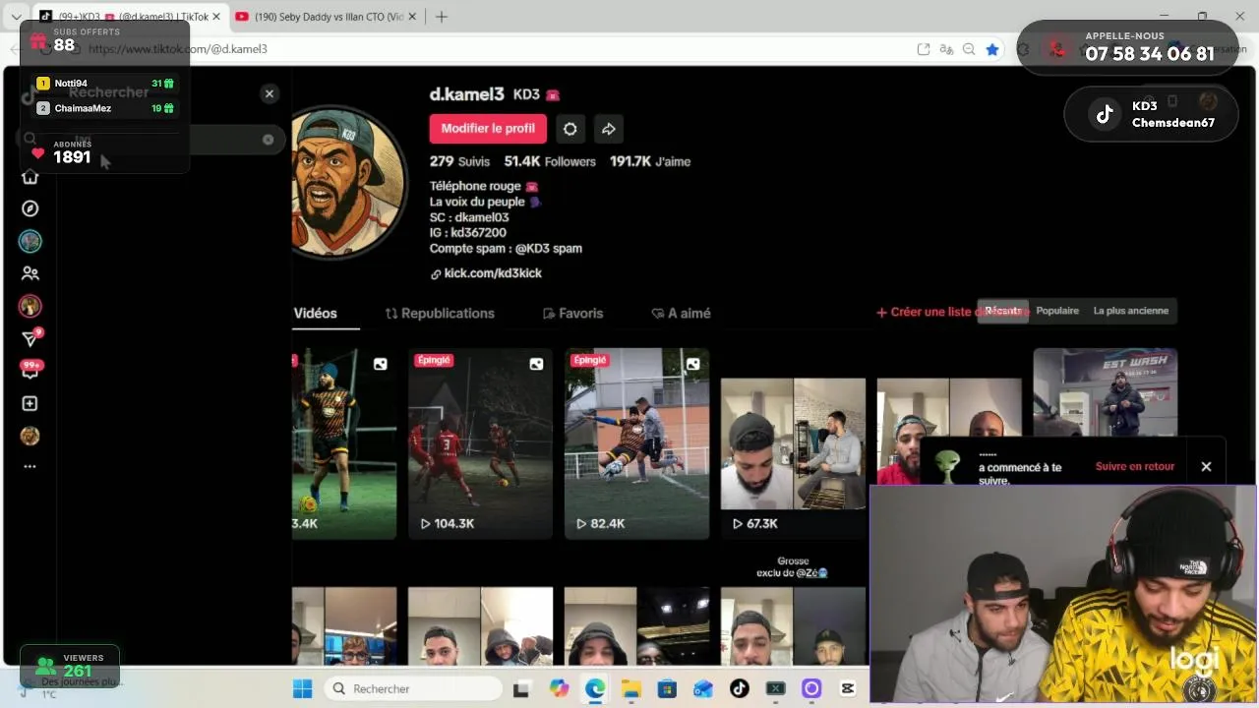Click Suivre en retour in notification
Image resolution: width=1259 pixels, height=708 pixels.
coord(1135,466)
